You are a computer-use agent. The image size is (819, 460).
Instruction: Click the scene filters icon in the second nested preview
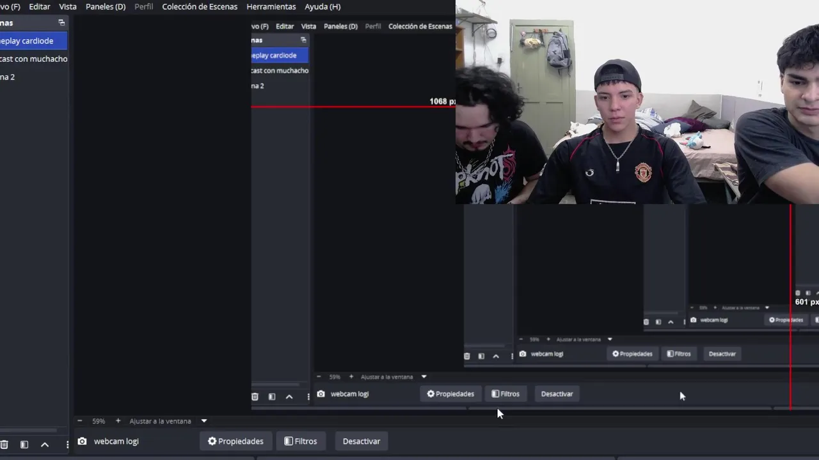point(481,356)
